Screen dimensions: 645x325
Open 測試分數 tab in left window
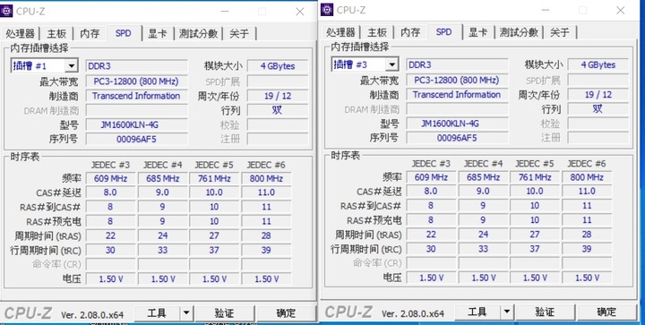[x=198, y=33]
